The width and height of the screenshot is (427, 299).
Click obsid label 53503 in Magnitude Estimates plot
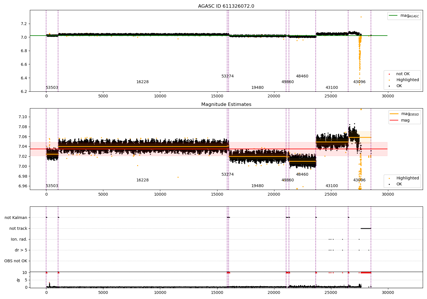52,186
